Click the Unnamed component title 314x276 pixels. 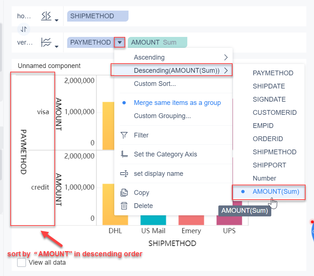pyautogui.click(x=49, y=66)
